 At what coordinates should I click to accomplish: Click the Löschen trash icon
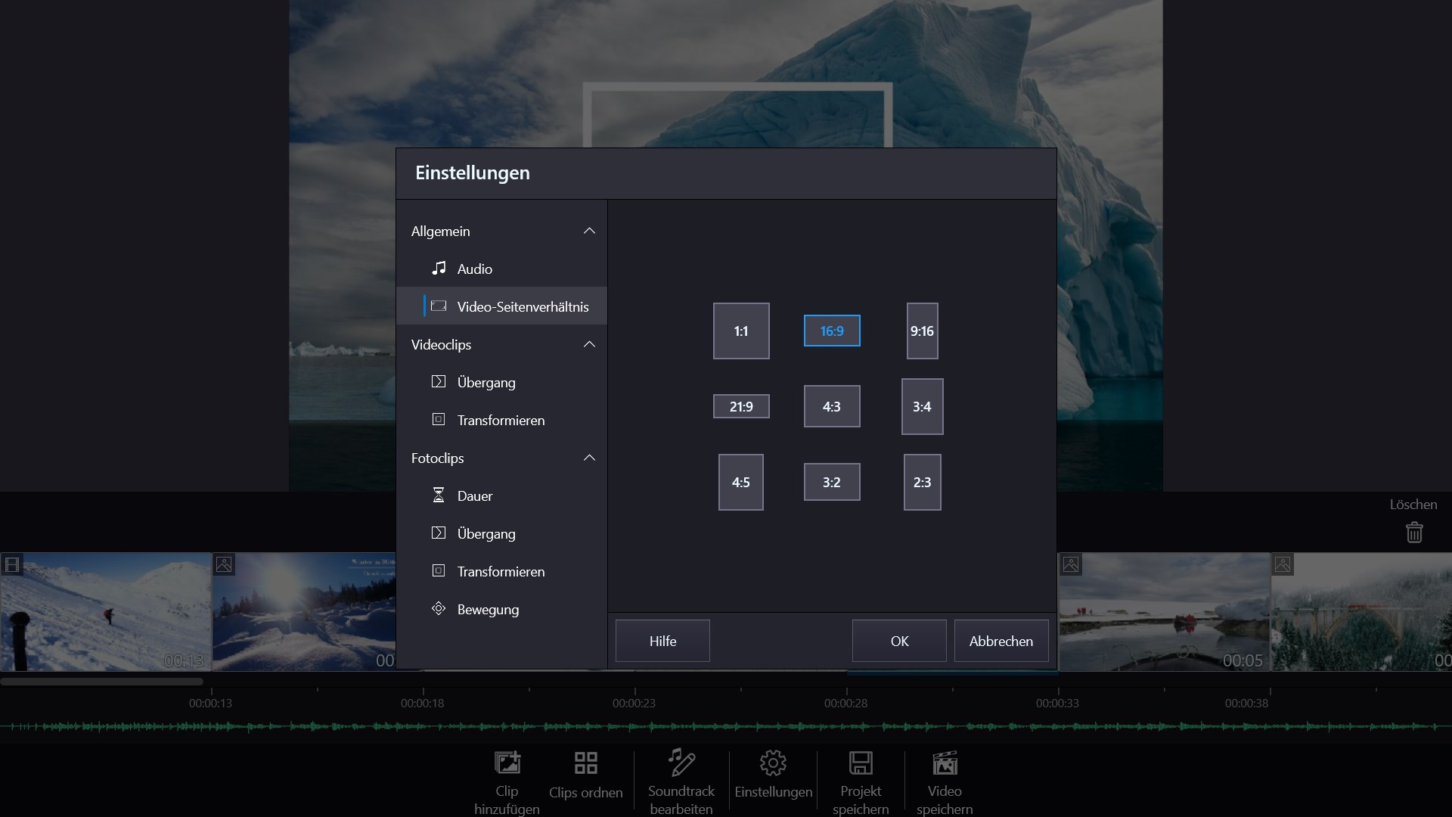pyautogui.click(x=1414, y=533)
